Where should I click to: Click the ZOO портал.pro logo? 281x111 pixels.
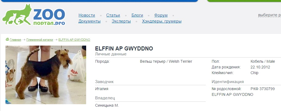pos(34,15)
